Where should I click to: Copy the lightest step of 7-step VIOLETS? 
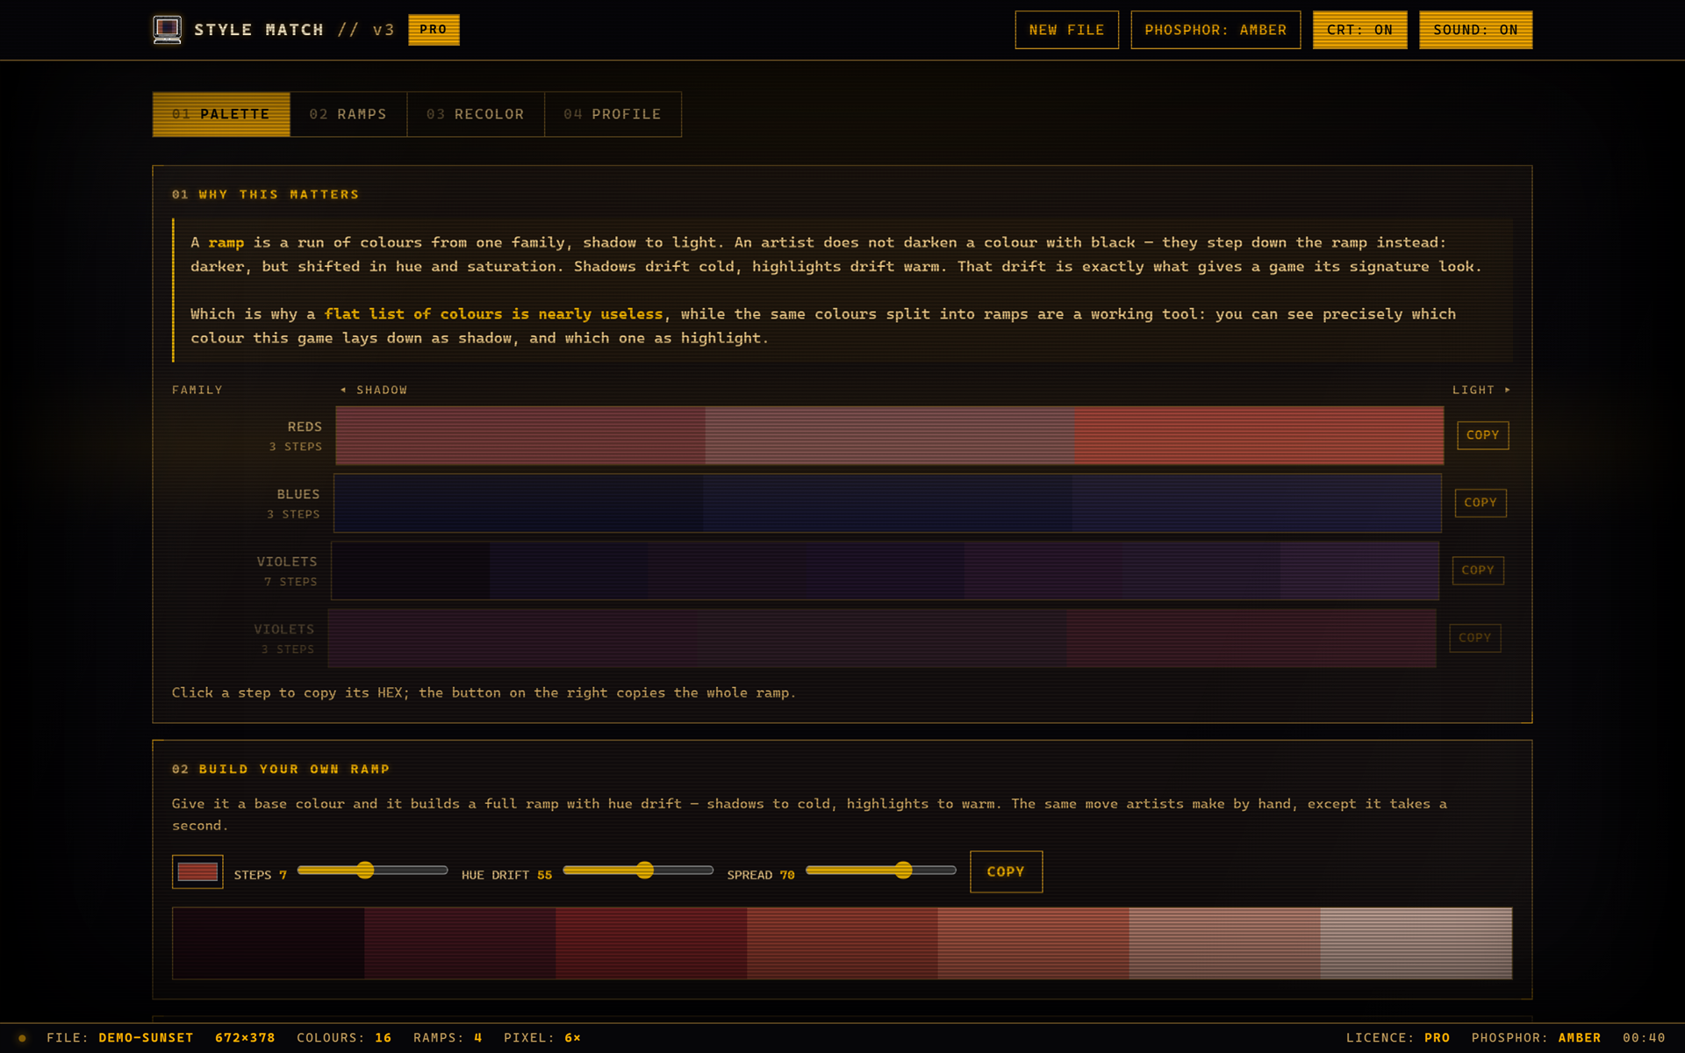pos(1359,570)
